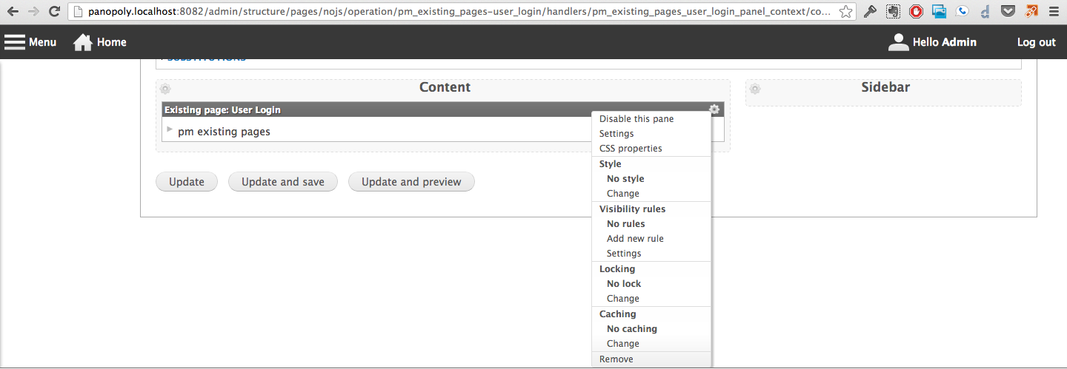Open the red stop-hand AdBlock extension
The image size is (1067, 369).
(917, 12)
